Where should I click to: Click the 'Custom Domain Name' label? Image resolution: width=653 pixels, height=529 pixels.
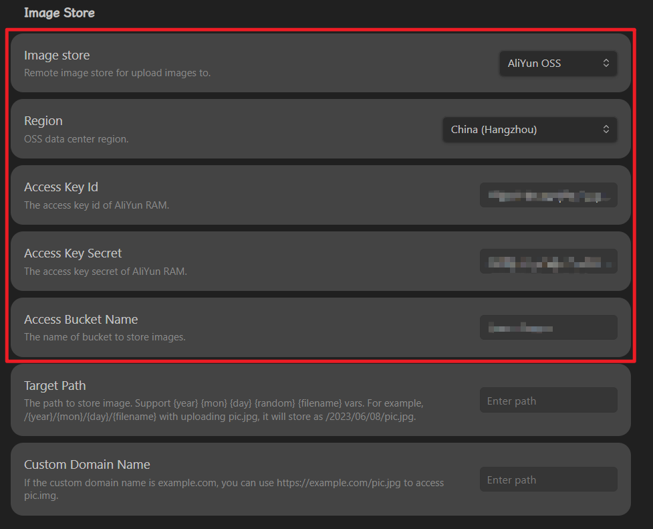coord(87,464)
